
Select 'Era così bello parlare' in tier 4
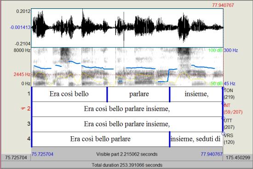[100, 139]
